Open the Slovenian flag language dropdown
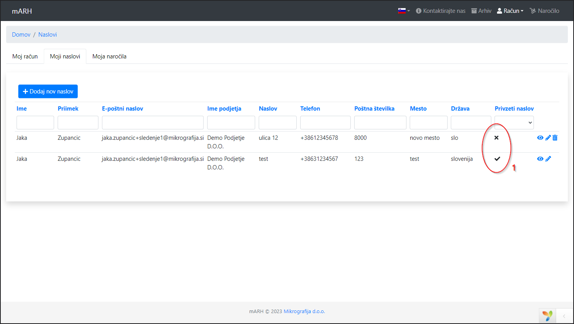The height and width of the screenshot is (324, 574). click(x=404, y=11)
